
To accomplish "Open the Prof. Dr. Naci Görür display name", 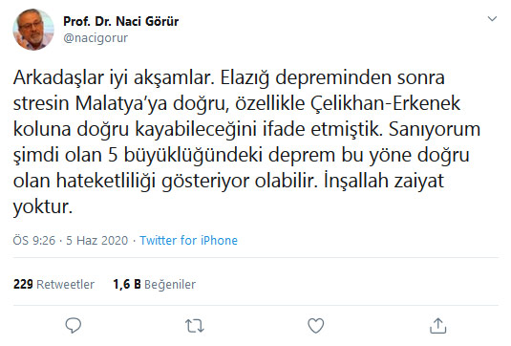I will [121, 21].
